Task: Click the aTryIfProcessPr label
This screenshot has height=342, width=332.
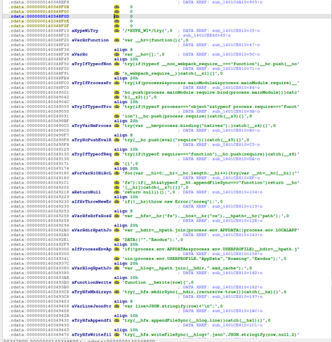Action: pyautogui.click(x=91, y=83)
